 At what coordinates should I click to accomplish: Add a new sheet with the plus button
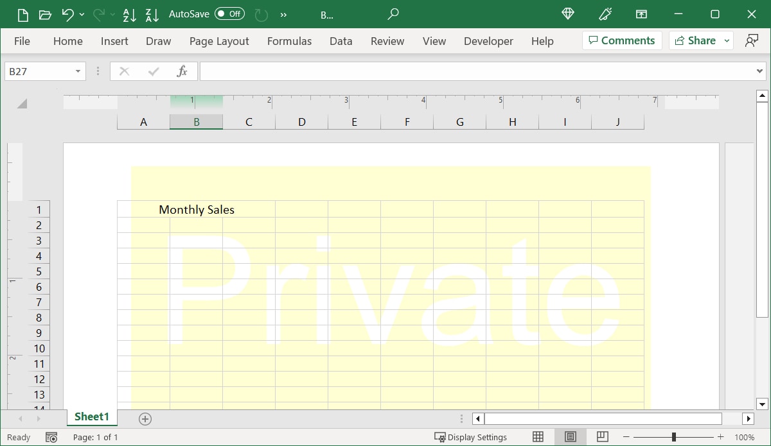145,418
